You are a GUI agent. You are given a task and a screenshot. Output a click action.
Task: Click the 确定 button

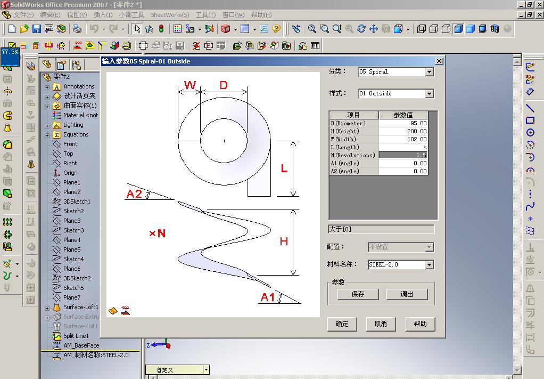pos(342,324)
